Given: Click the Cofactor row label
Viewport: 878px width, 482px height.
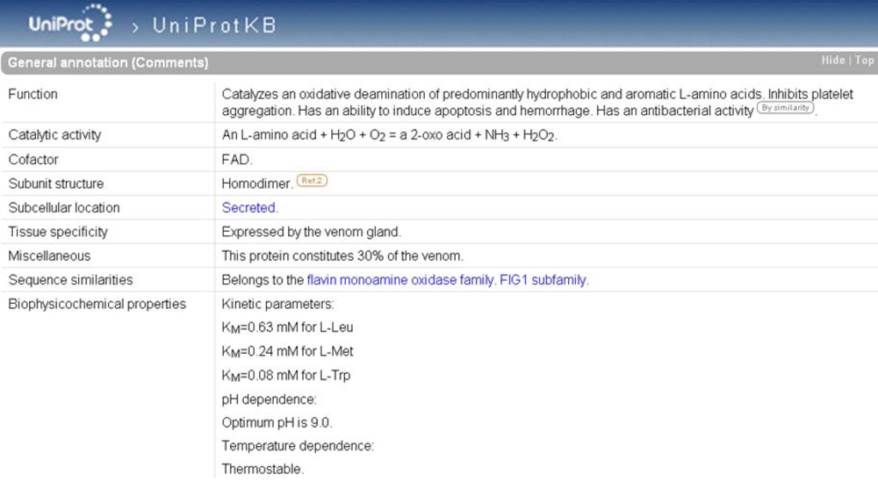Looking at the screenshot, I should pyautogui.click(x=33, y=160).
